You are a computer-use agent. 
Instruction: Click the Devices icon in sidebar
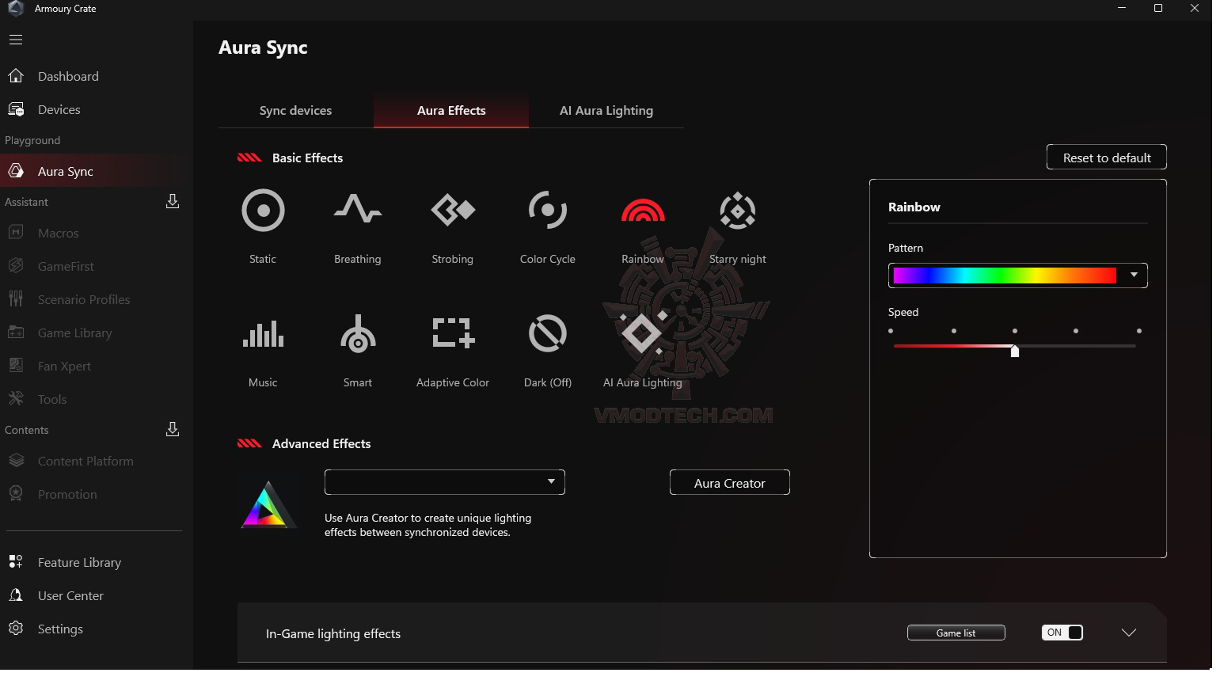(x=16, y=109)
